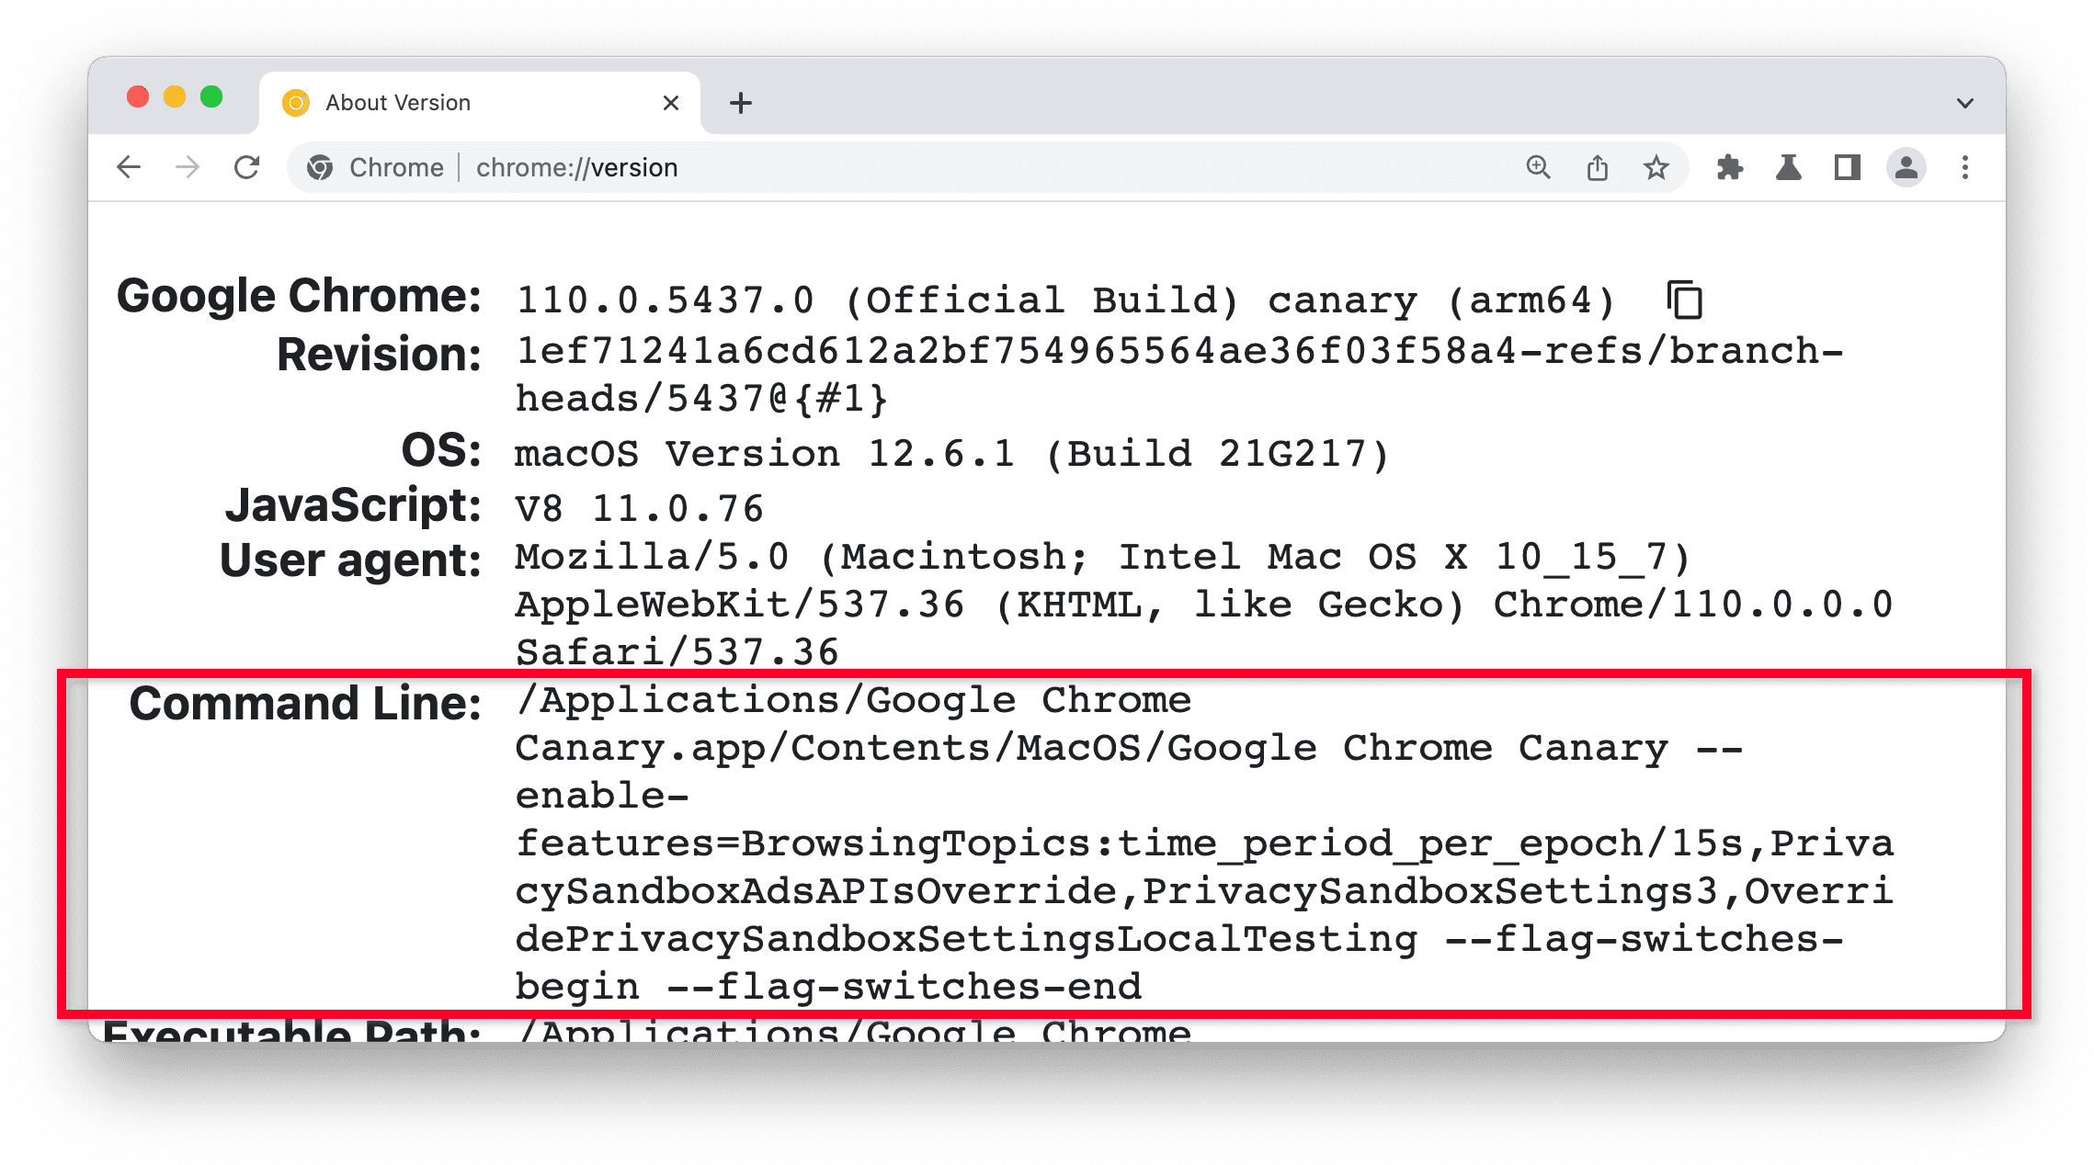This screenshot has height=1165, width=2094.
Task: Click the screen capture/recorder icon
Action: (1849, 169)
